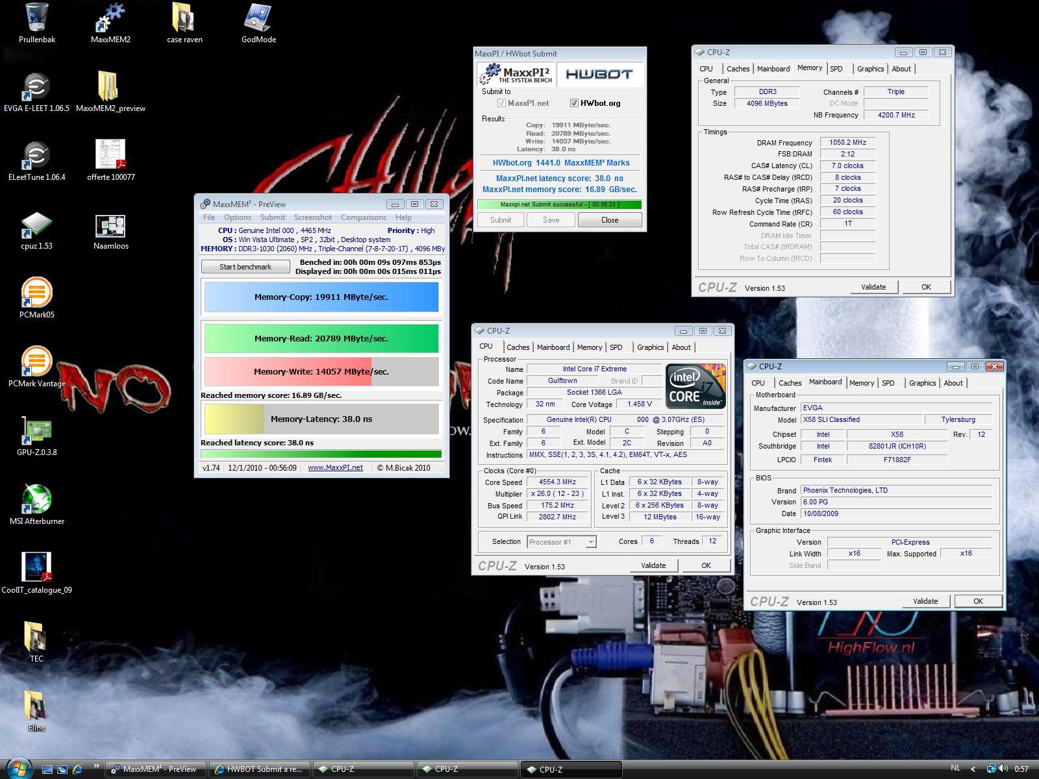Switch to Caches tab in CPU window

point(518,347)
